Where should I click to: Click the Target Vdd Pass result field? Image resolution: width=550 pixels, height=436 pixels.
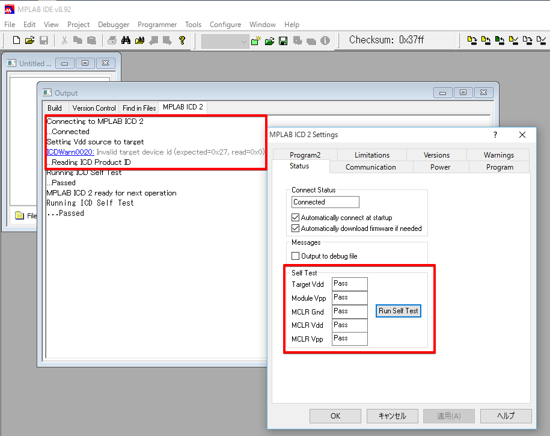click(349, 284)
